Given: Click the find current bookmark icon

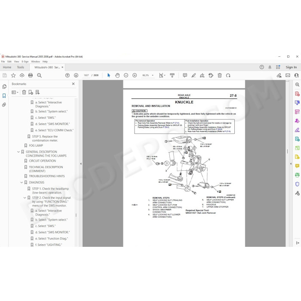Looking at the screenshot, I should [38, 92].
